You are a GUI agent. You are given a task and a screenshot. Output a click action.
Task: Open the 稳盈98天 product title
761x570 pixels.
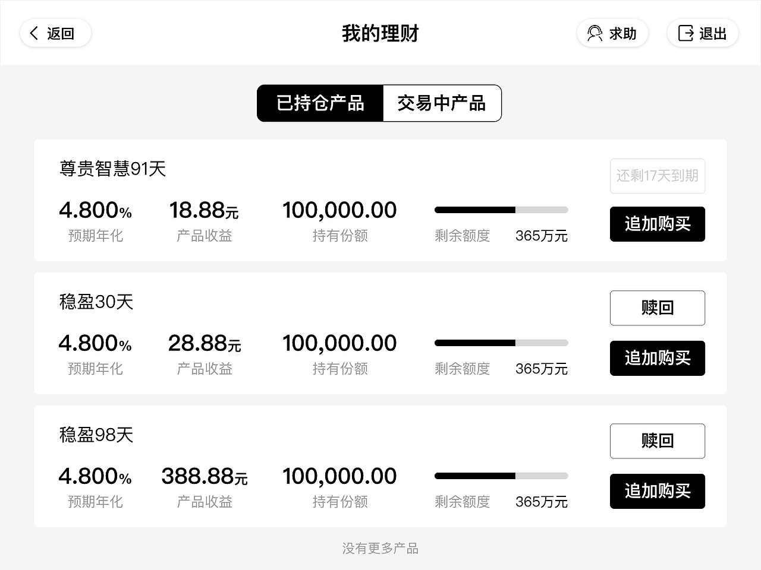point(96,435)
